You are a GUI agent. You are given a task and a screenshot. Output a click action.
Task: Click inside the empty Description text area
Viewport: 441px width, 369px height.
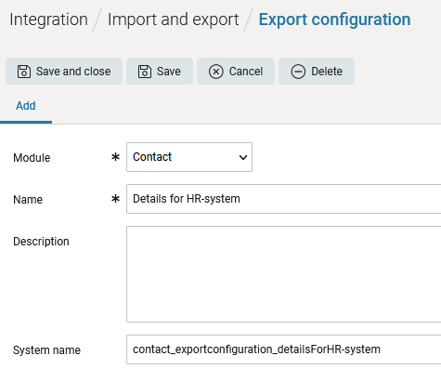coord(284,274)
